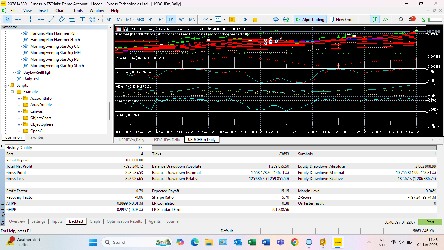Switch chart to W1 timeframe
The image size is (444, 250).
(x=182, y=20)
